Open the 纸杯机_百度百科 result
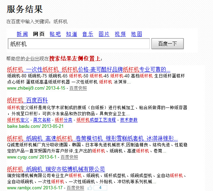 [27, 100]
